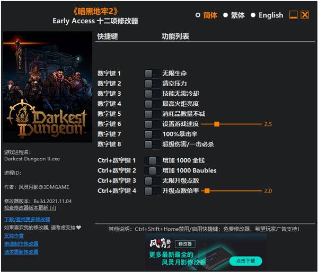Select 繁体 language radio button
318x272 pixels.
225,15
